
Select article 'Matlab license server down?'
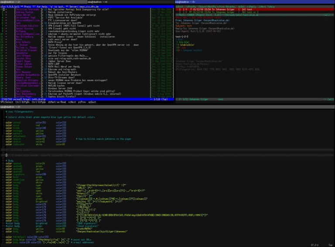click(x=65, y=83)
